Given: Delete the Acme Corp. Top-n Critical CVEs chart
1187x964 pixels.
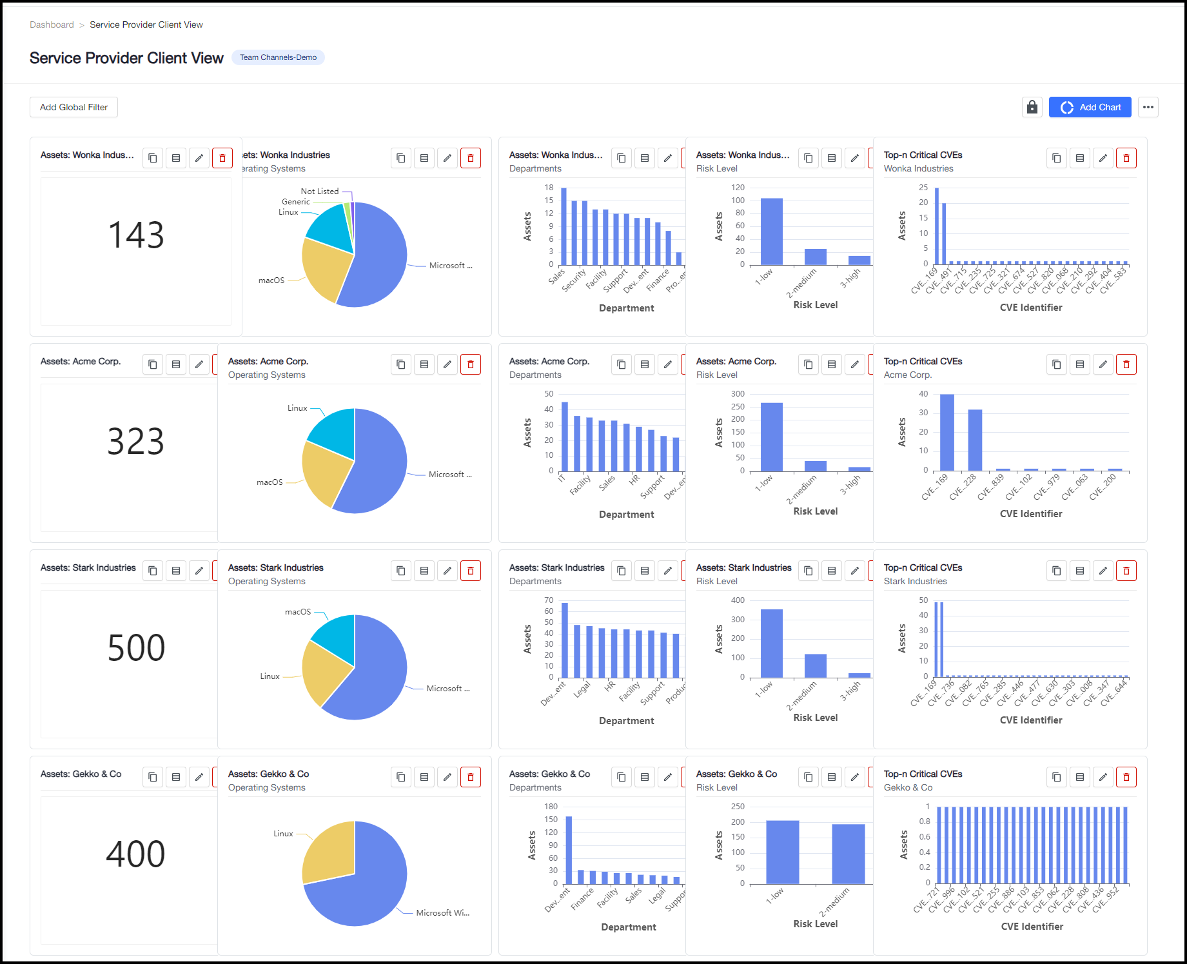Looking at the screenshot, I should coord(1126,364).
